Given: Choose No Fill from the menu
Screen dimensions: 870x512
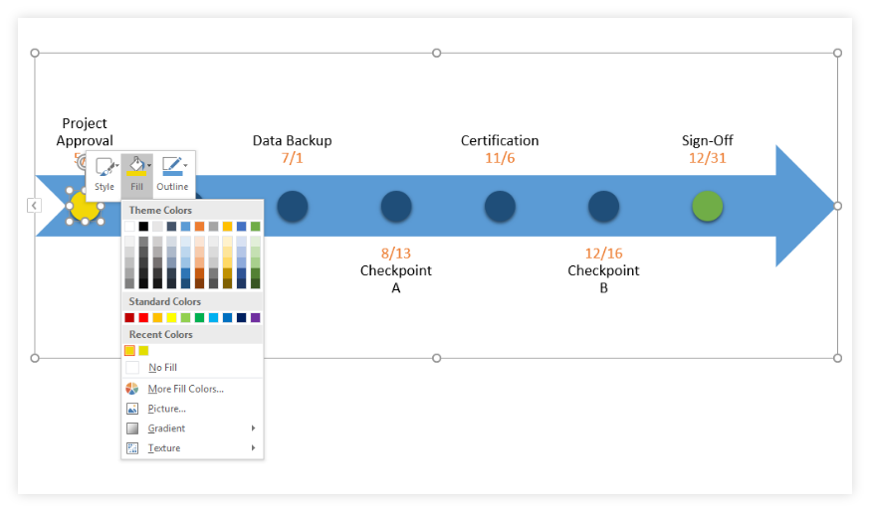Looking at the screenshot, I should 162,368.
